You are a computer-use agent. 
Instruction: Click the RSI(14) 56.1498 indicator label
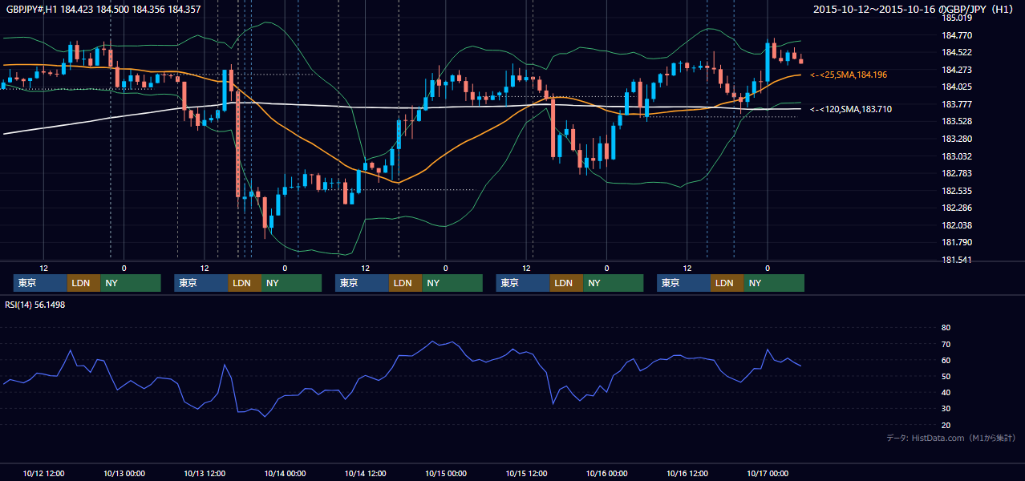pos(35,305)
